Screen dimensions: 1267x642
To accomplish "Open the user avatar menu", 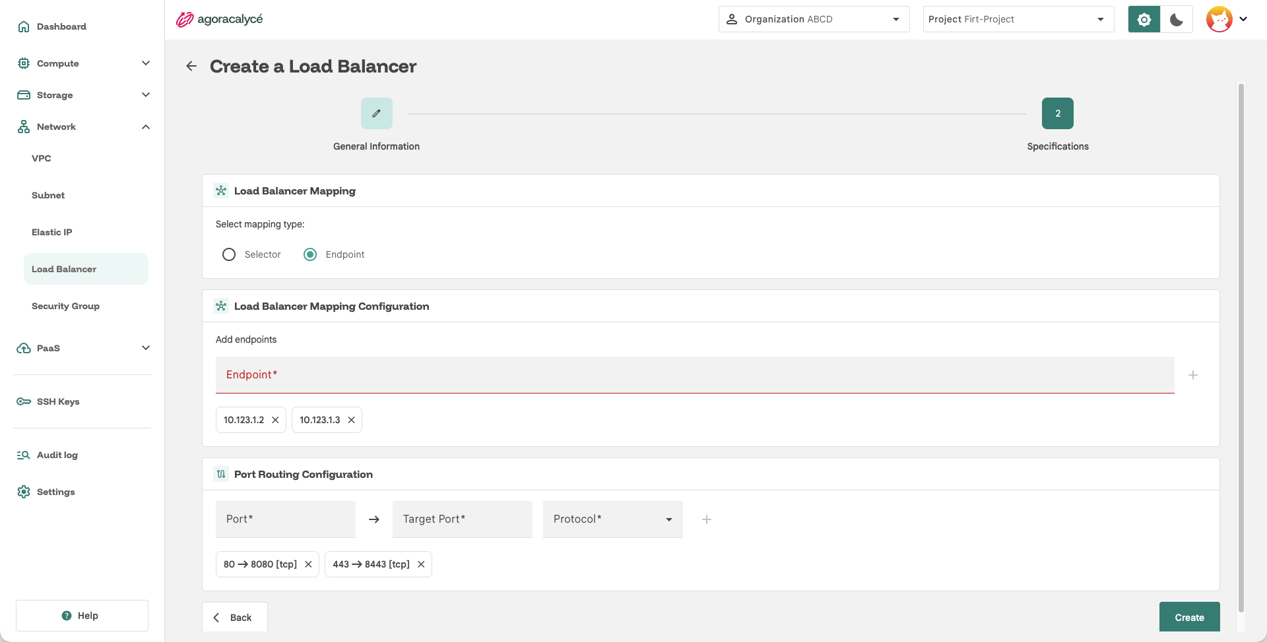I will point(1227,19).
